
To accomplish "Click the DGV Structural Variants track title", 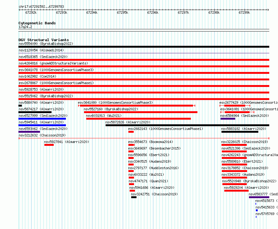I will point(44,40).
